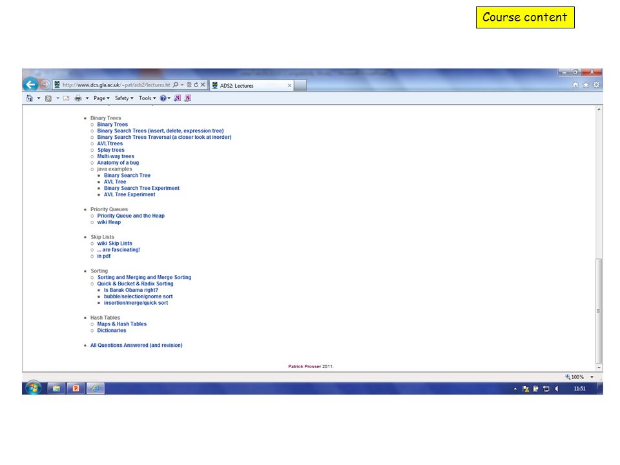620x465 pixels.
Task: Click the scroll-down arrow of page scrollbar
Action: coord(599,367)
